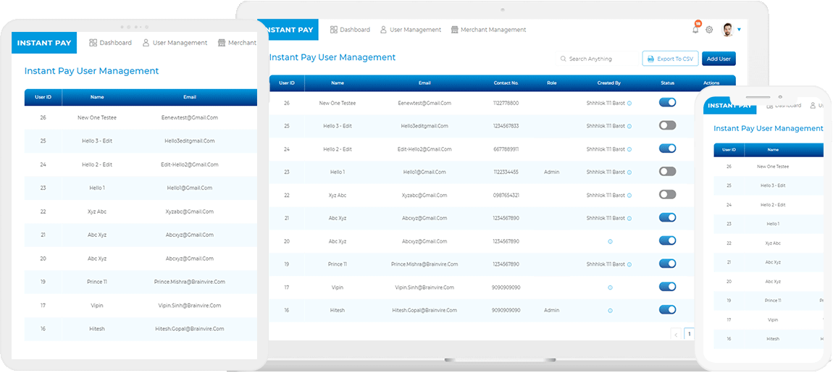The width and height of the screenshot is (833, 373).
Task: Click contact number 1122778800 on laptop
Action: tap(506, 103)
